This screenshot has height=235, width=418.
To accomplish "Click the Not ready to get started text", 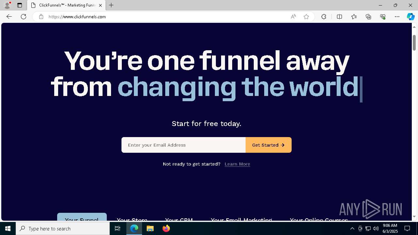I will click(x=192, y=164).
